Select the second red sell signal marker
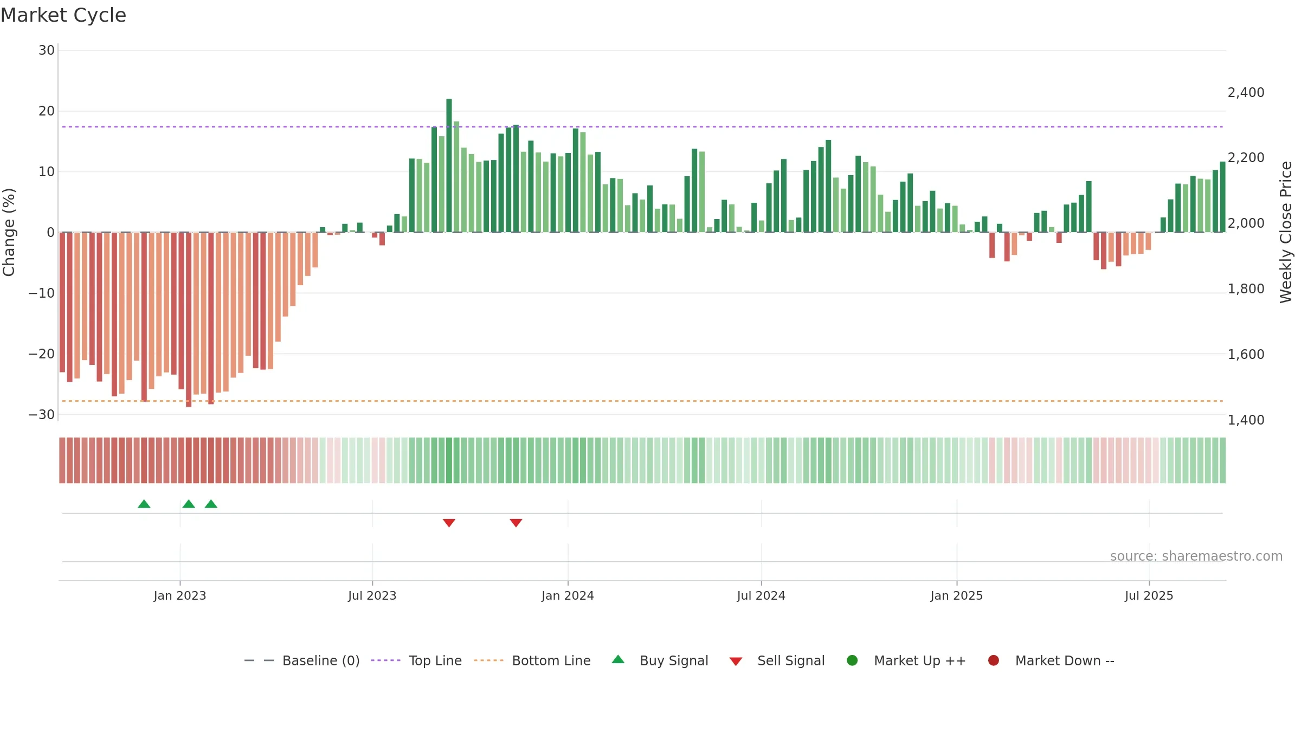1301x732 pixels. pos(516,523)
